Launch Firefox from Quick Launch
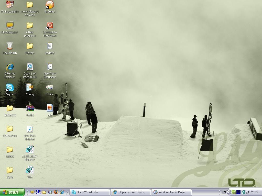Screen dimensions: 262x196 point(56,192)
